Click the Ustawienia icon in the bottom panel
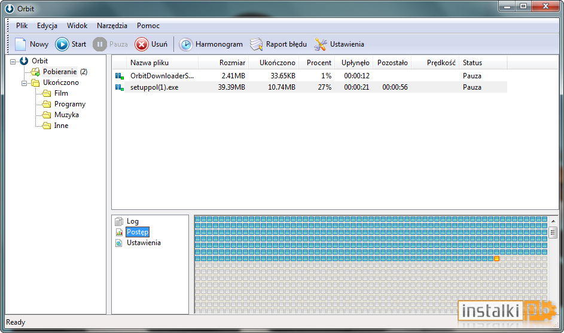 pyautogui.click(x=119, y=243)
